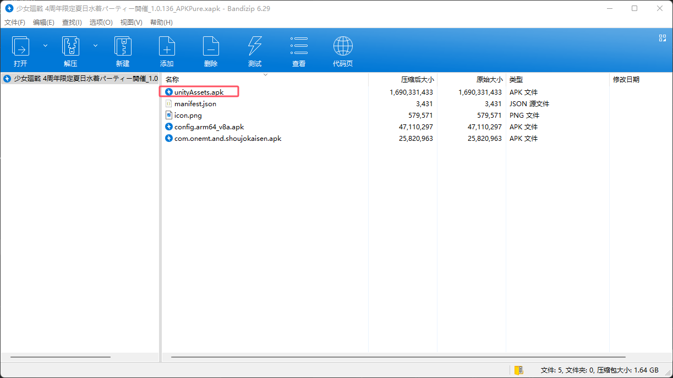Select the manifest.json file name
673x378 pixels.
195,103
